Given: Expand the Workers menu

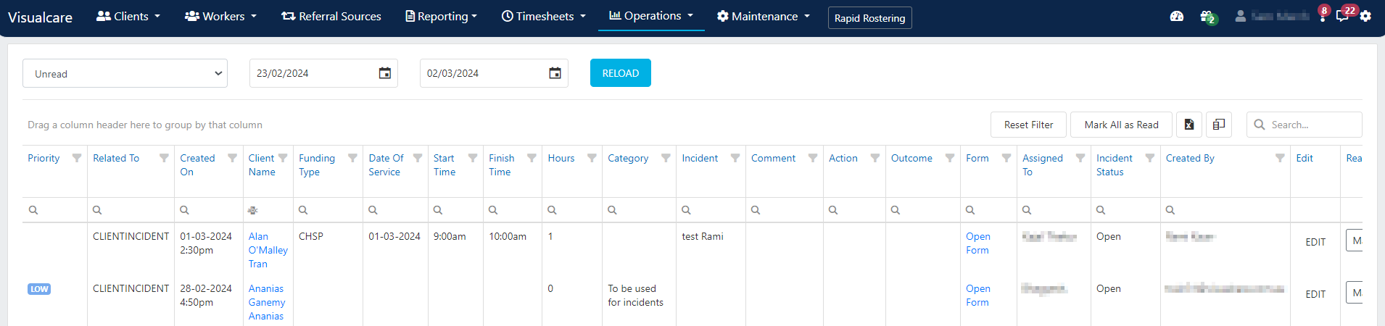Looking at the screenshot, I should click(220, 16).
